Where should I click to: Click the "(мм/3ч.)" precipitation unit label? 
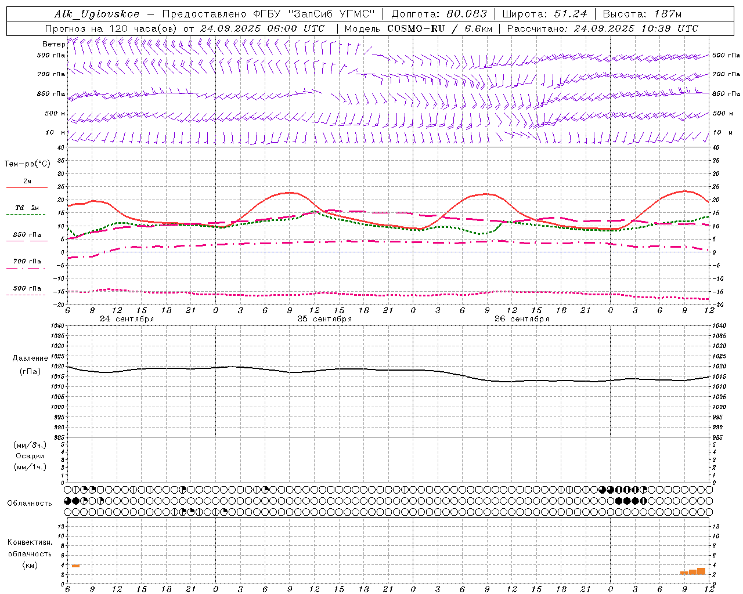[x=30, y=445]
